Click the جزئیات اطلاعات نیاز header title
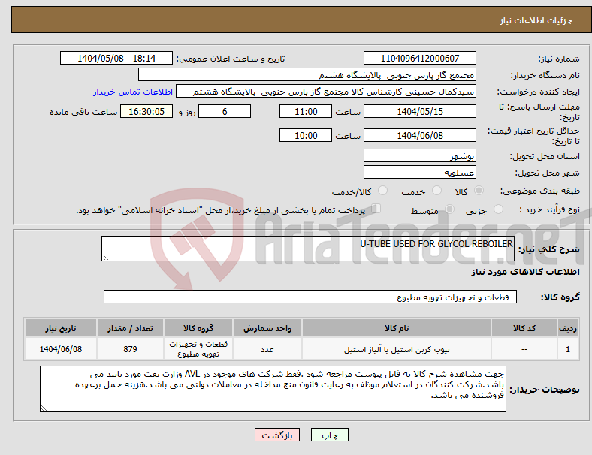The height and width of the screenshot is (455, 592). [536, 20]
